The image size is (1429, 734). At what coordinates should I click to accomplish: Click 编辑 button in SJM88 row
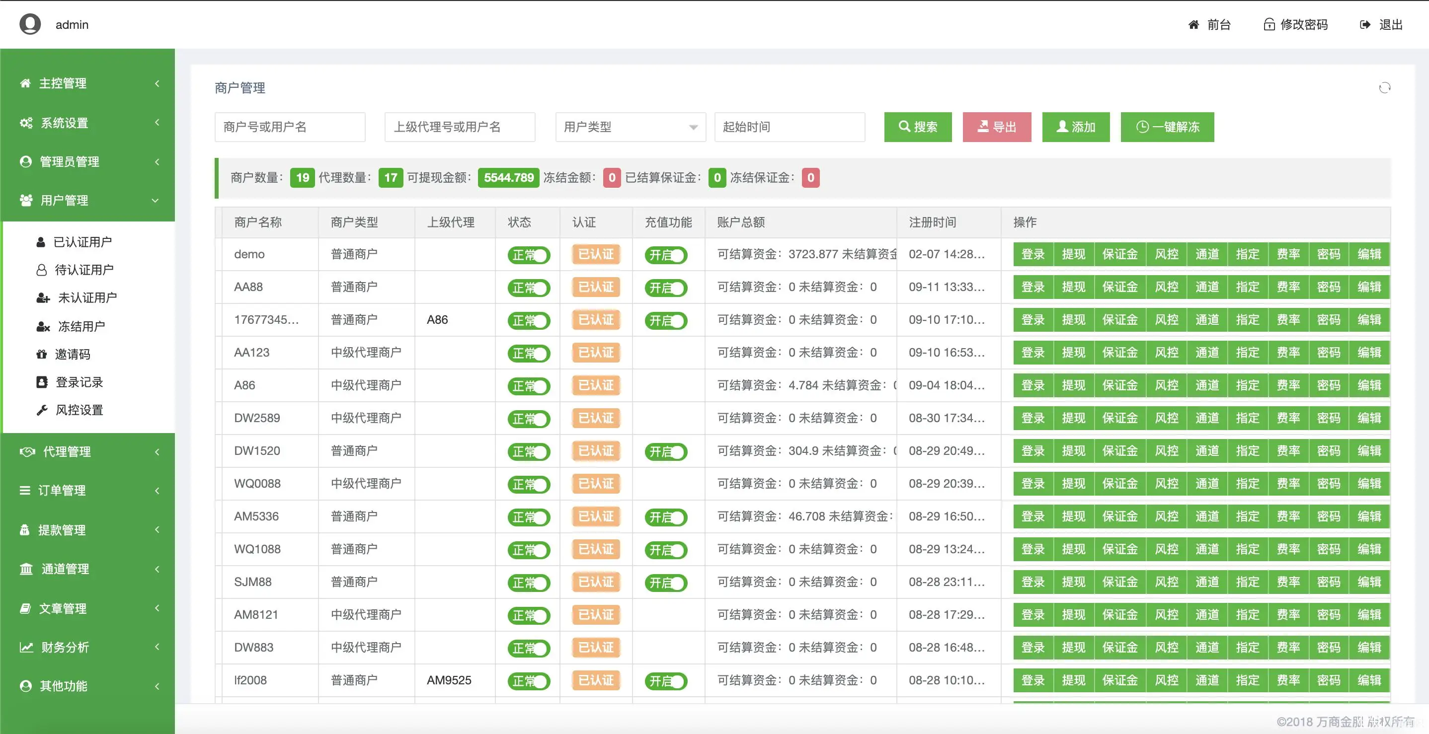[x=1369, y=582]
